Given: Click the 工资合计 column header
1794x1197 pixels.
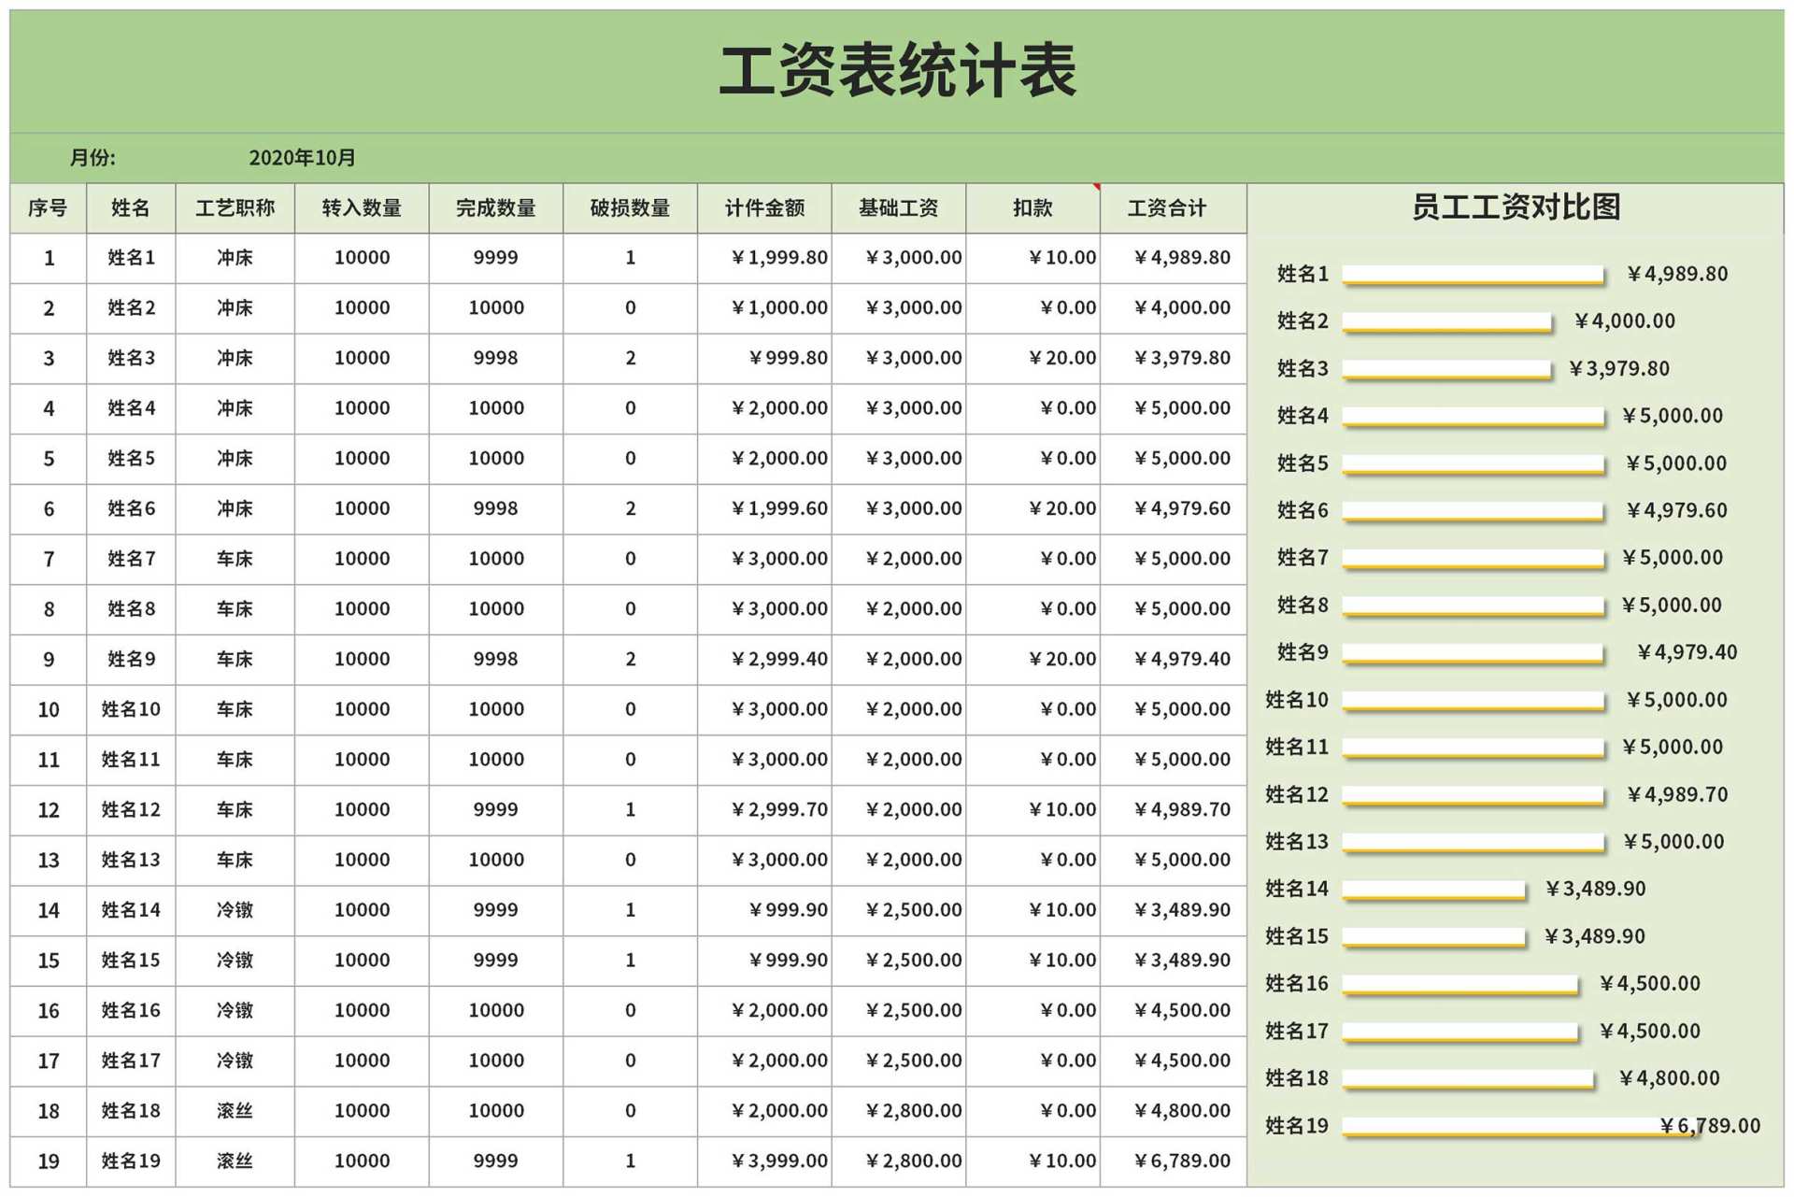Looking at the screenshot, I should pos(1175,208).
